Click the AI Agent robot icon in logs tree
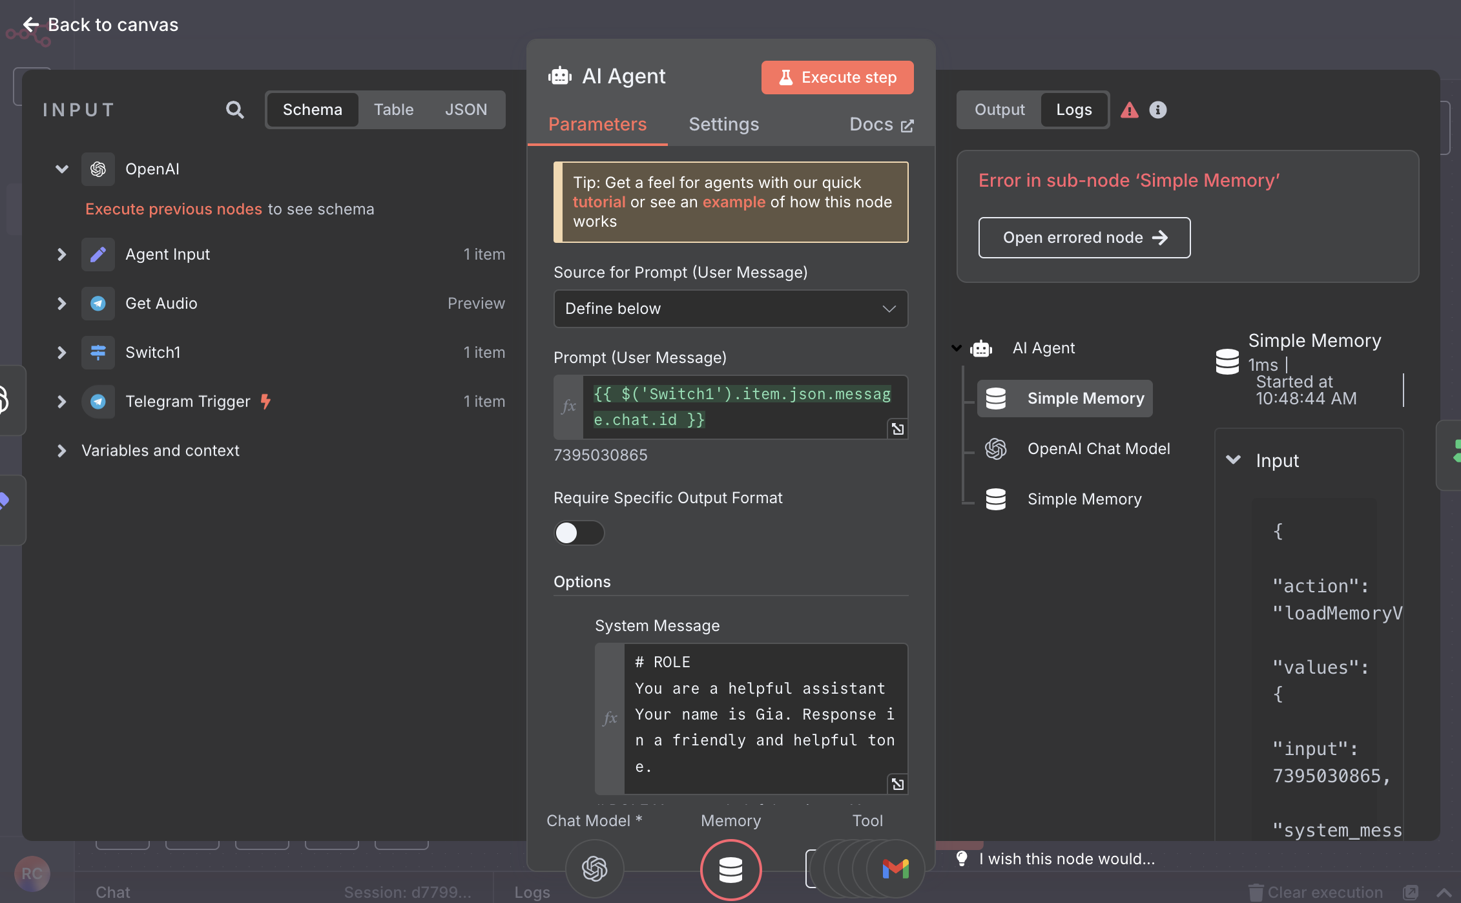This screenshot has height=903, width=1461. coord(981,349)
